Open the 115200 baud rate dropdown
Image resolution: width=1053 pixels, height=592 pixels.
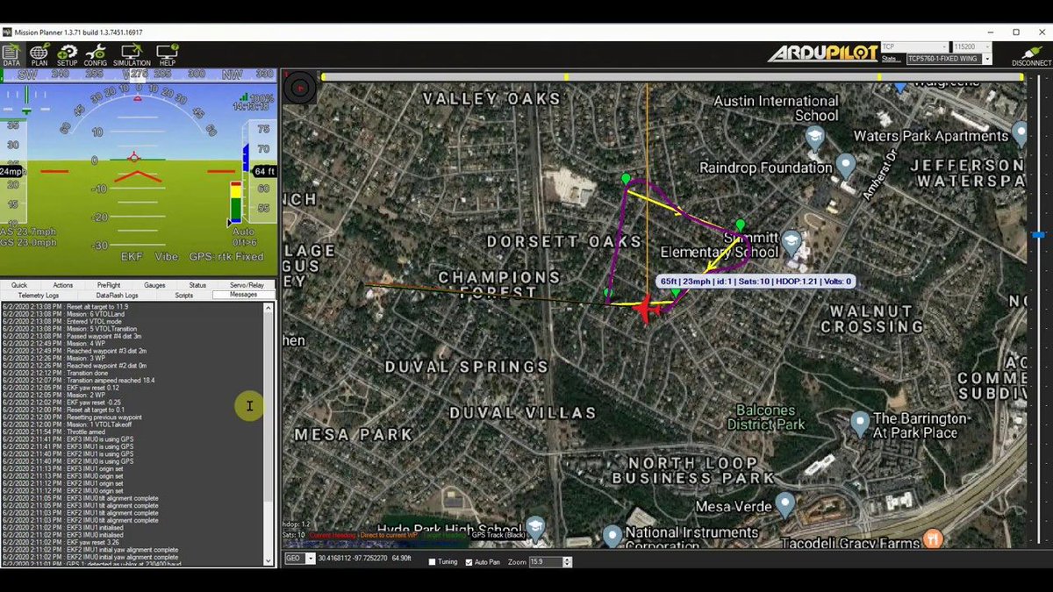click(971, 46)
